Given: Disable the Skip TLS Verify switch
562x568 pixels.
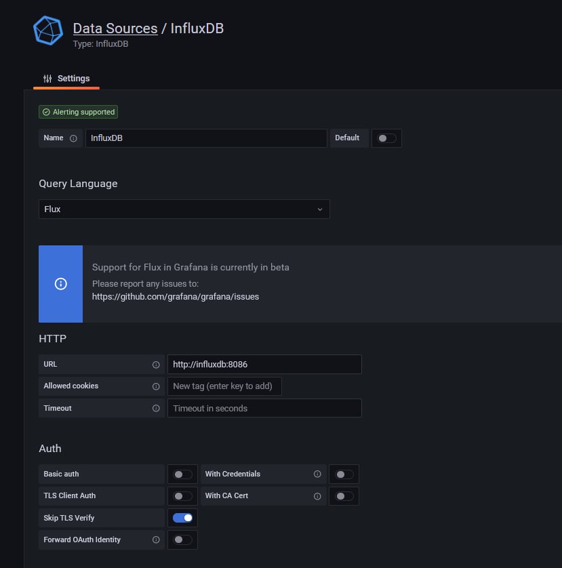Looking at the screenshot, I should click(182, 518).
